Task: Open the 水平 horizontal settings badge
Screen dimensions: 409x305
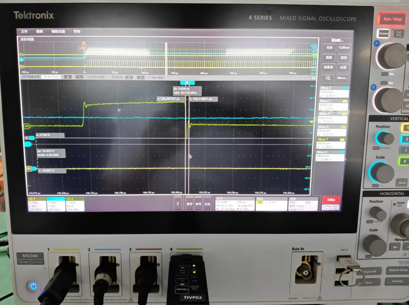Action: (x=235, y=204)
